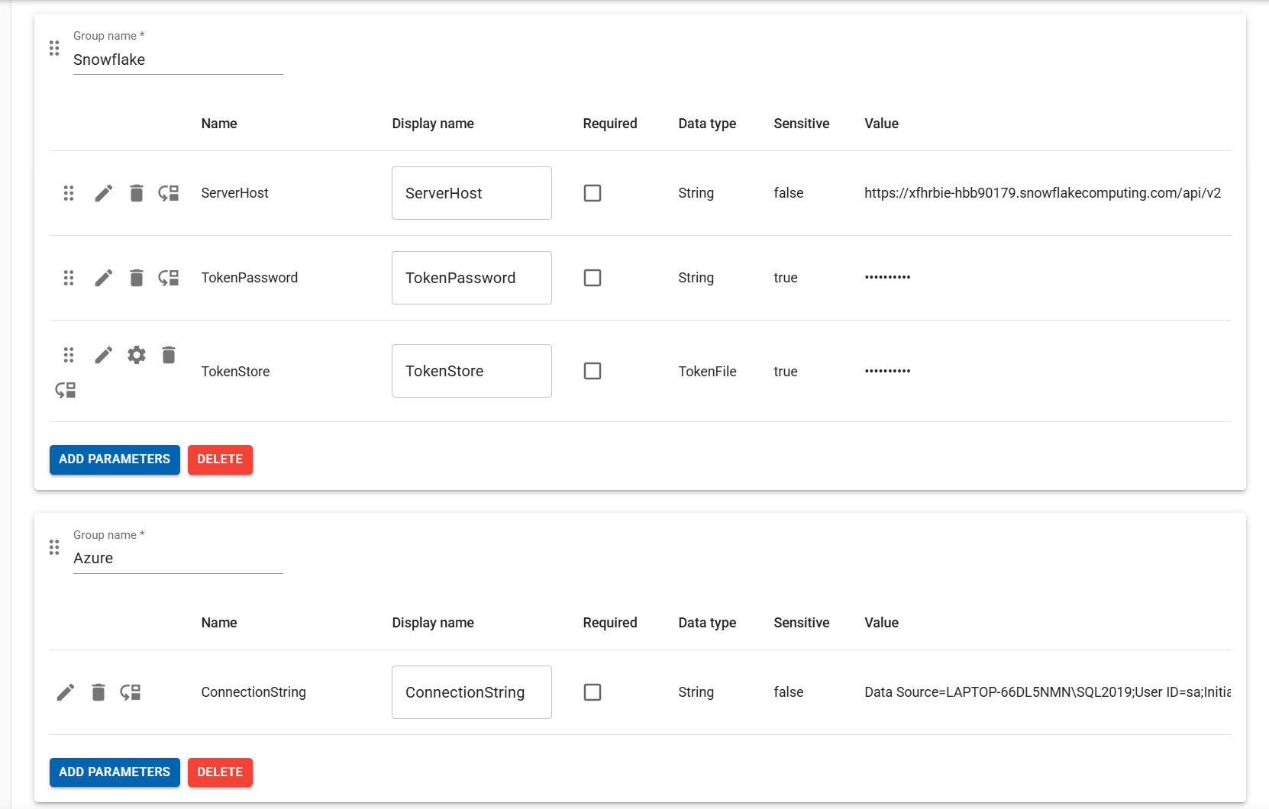
Task: Edit the TokenPassword parameter with pencil icon
Action: click(104, 278)
